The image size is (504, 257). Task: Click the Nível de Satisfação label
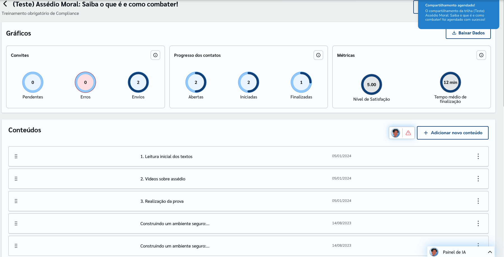coord(372,99)
